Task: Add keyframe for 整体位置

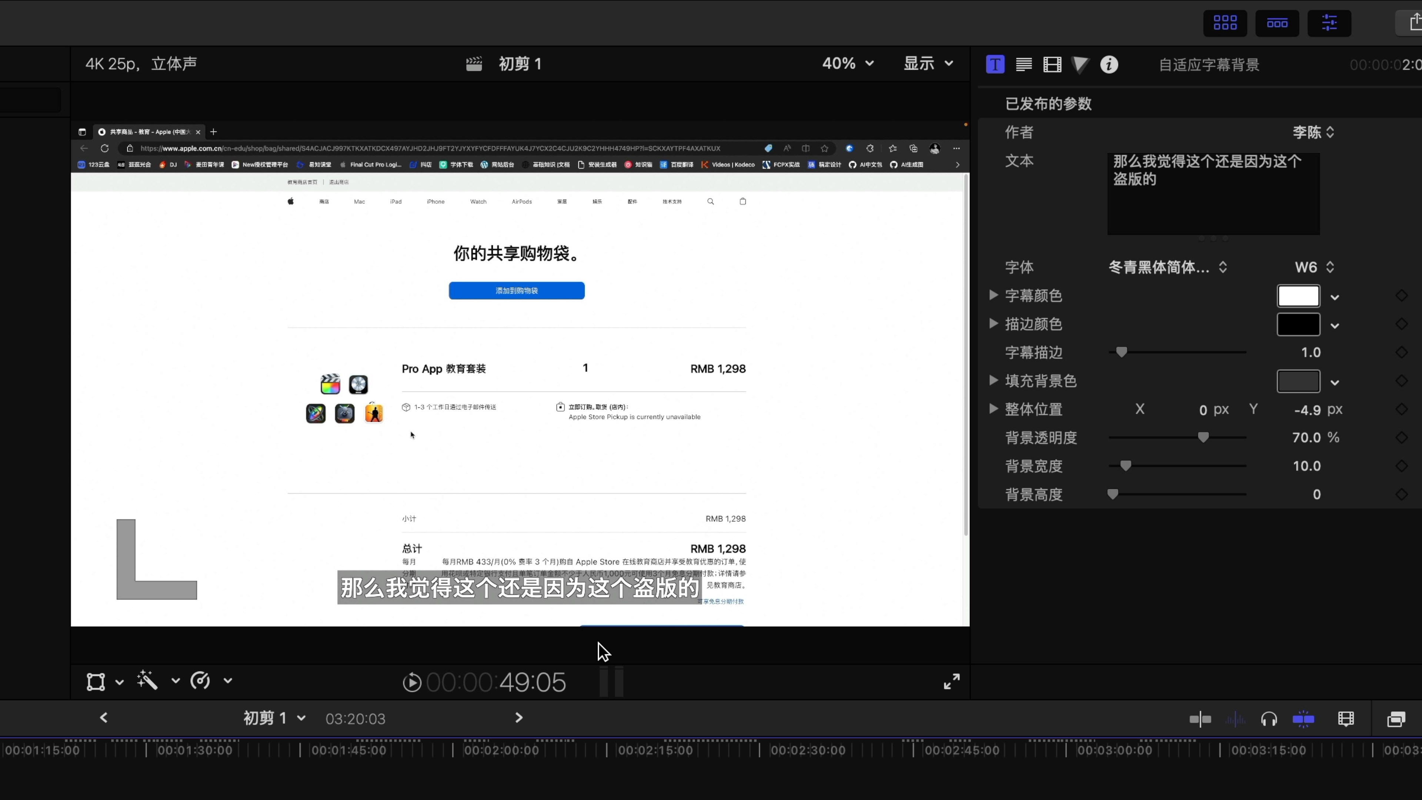Action: tap(1402, 409)
